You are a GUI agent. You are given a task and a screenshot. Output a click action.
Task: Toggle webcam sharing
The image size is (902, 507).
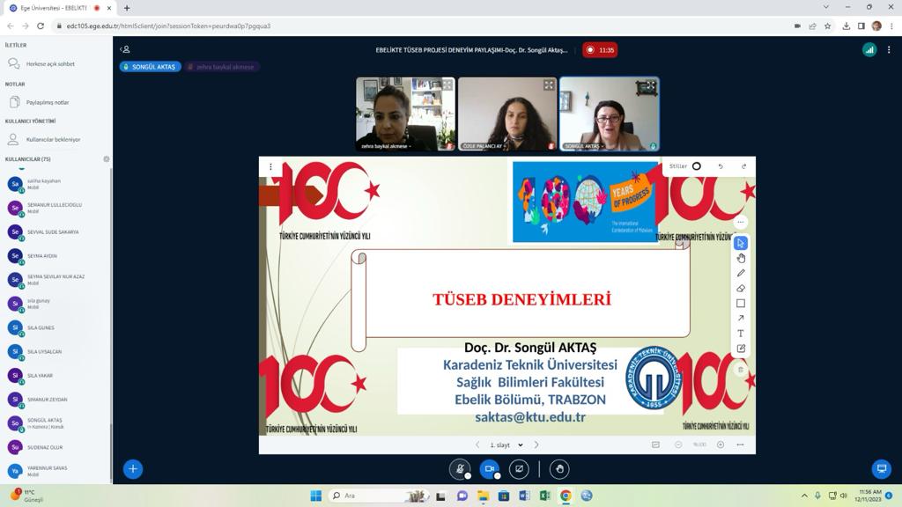point(490,469)
